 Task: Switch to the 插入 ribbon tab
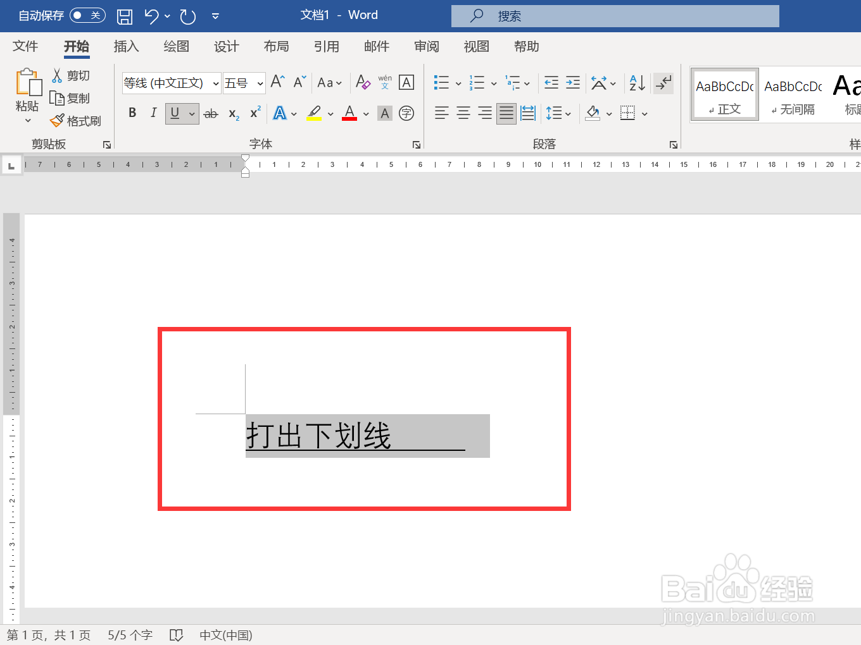(126, 46)
